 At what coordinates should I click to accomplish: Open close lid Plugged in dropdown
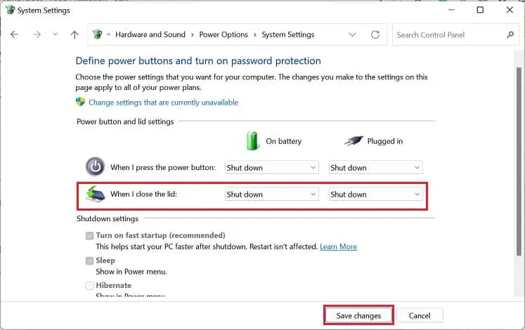click(375, 194)
